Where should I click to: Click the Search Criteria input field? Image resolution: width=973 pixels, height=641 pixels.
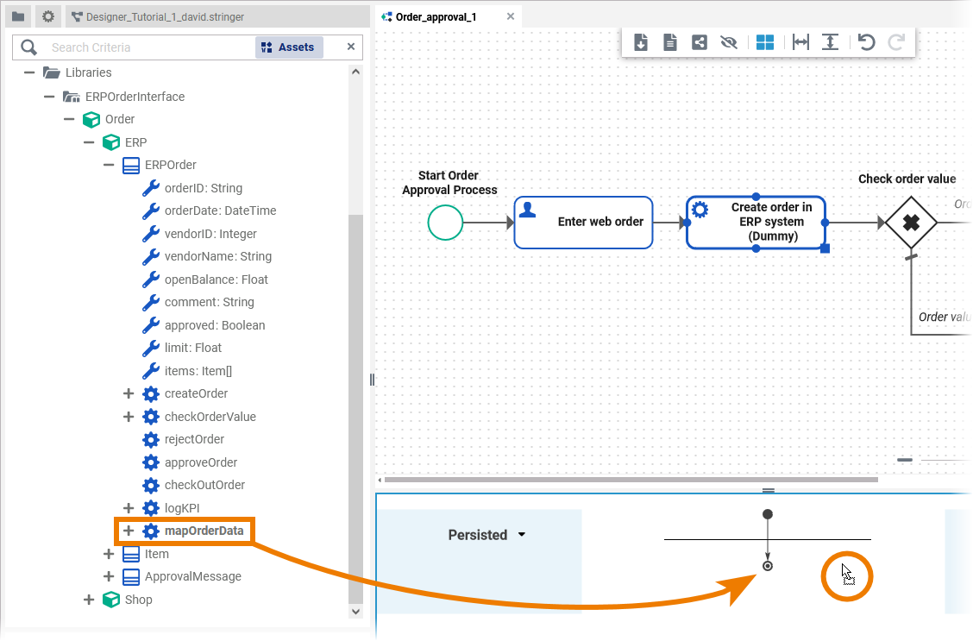tap(147, 47)
